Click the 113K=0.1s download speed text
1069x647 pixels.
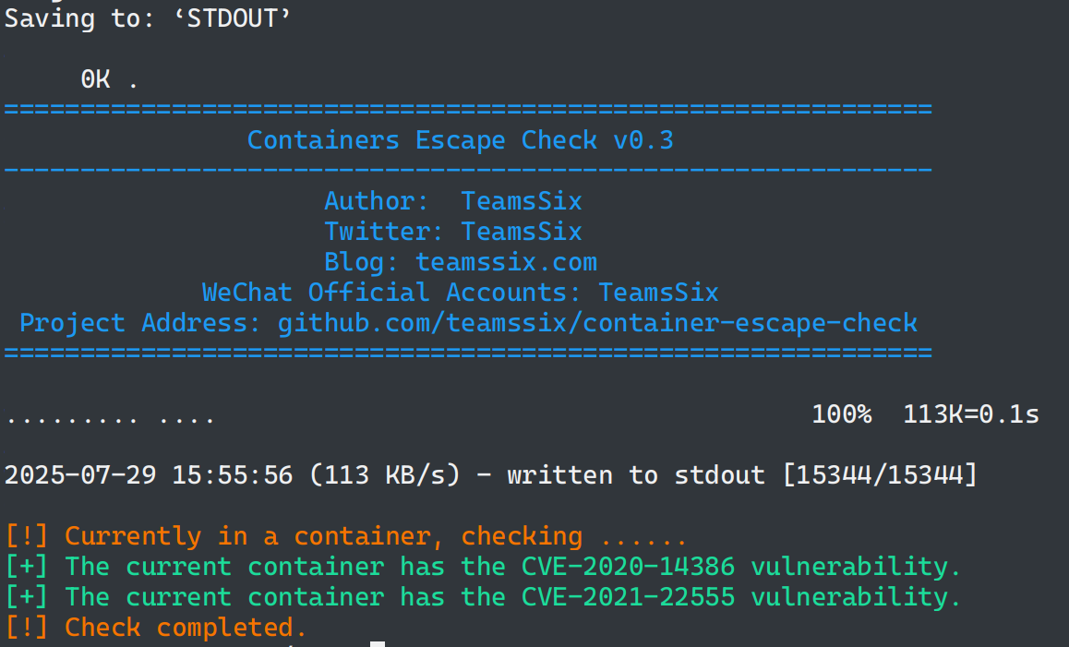pos(971,414)
